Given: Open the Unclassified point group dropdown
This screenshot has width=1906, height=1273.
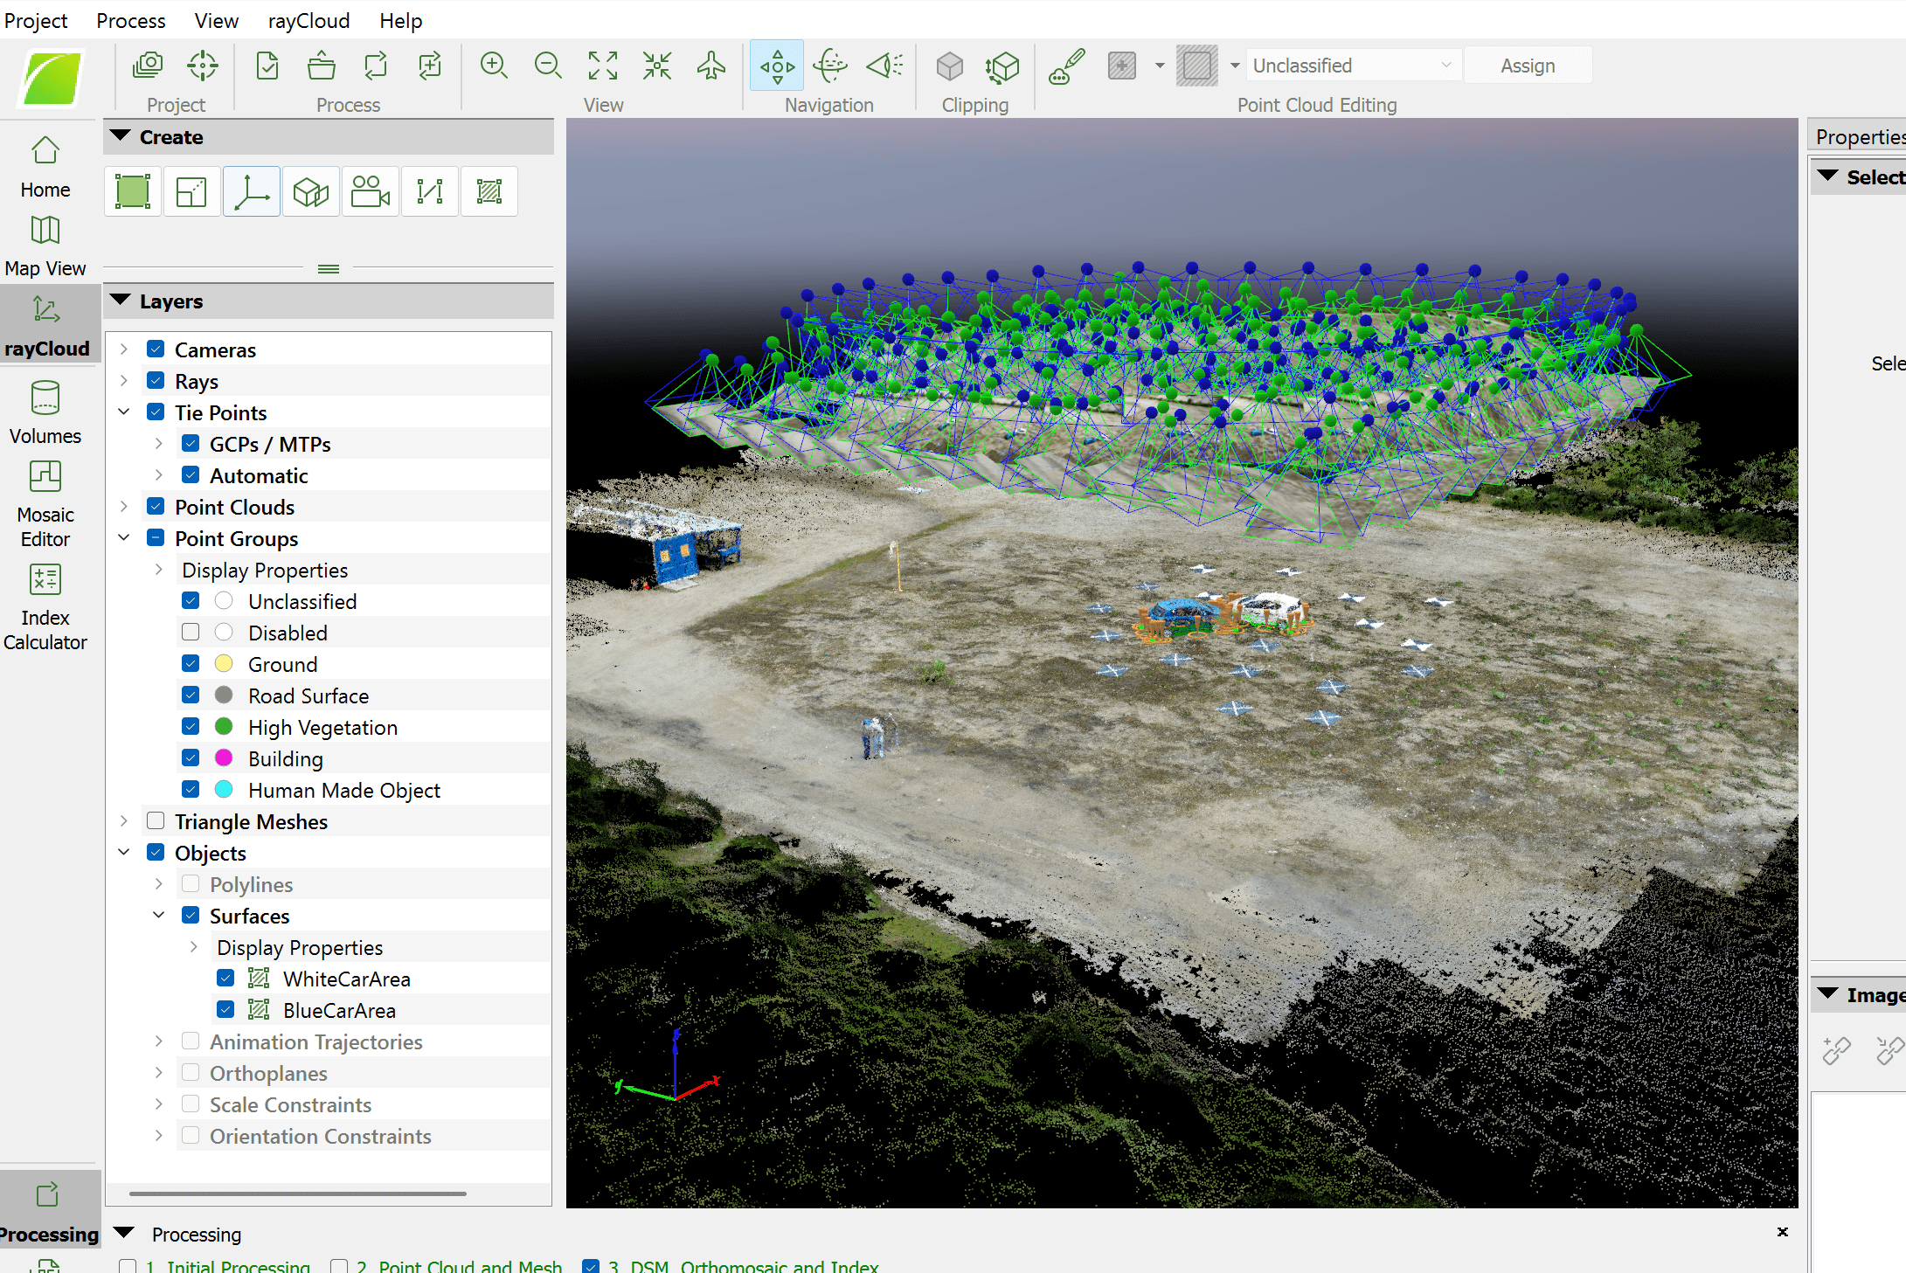Looking at the screenshot, I should pos(1353,66).
